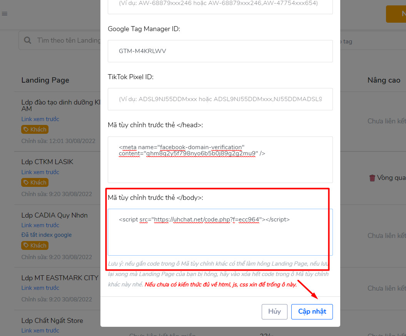
Task: Open Link xem trước for Ldp CADIA Quy Nhơn
Action: click(x=40, y=225)
